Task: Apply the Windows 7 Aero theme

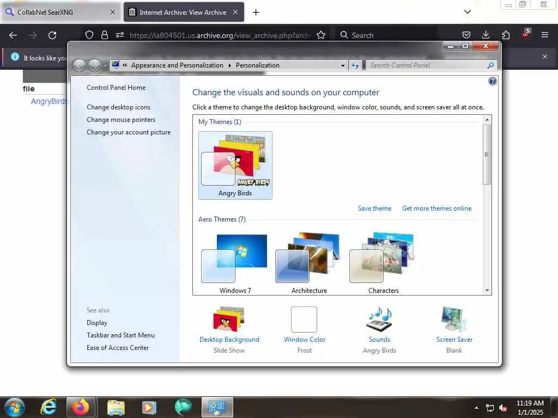Action: click(x=235, y=263)
